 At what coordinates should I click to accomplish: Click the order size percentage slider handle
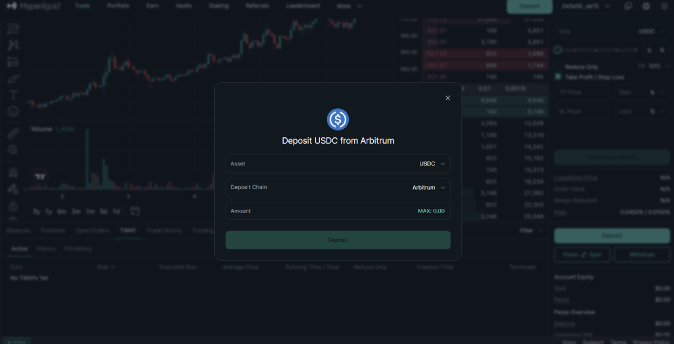point(558,50)
